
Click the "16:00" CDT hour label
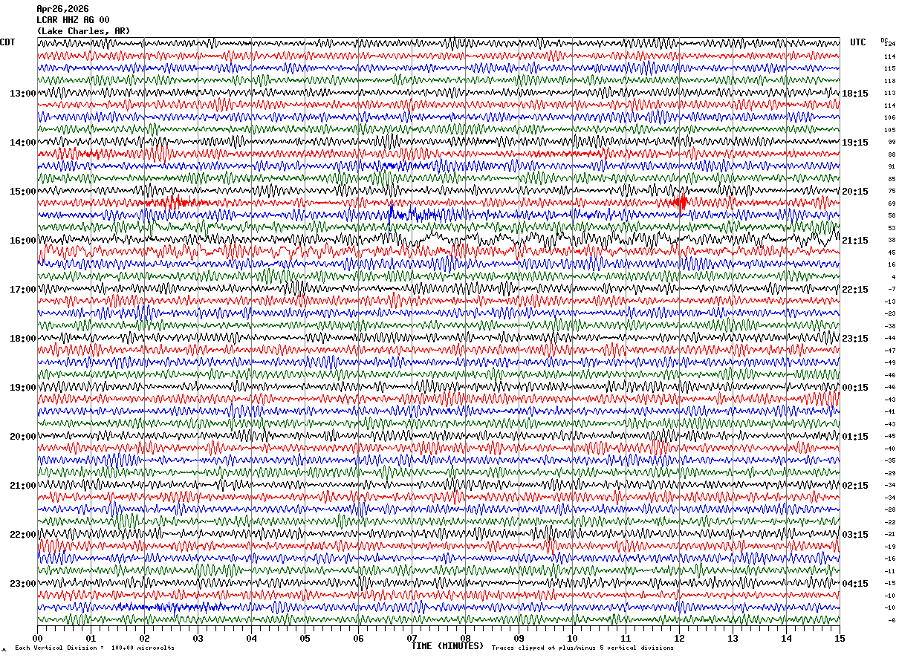tap(22, 241)
